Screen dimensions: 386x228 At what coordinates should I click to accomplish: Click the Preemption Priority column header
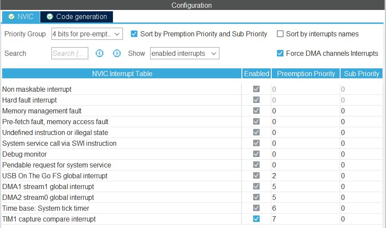[x=306, y=74]
